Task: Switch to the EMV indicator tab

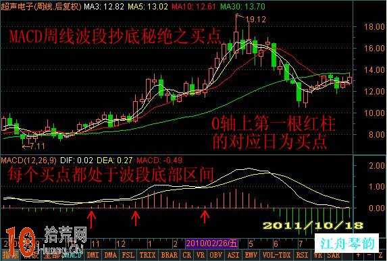Action: (251, 255)
